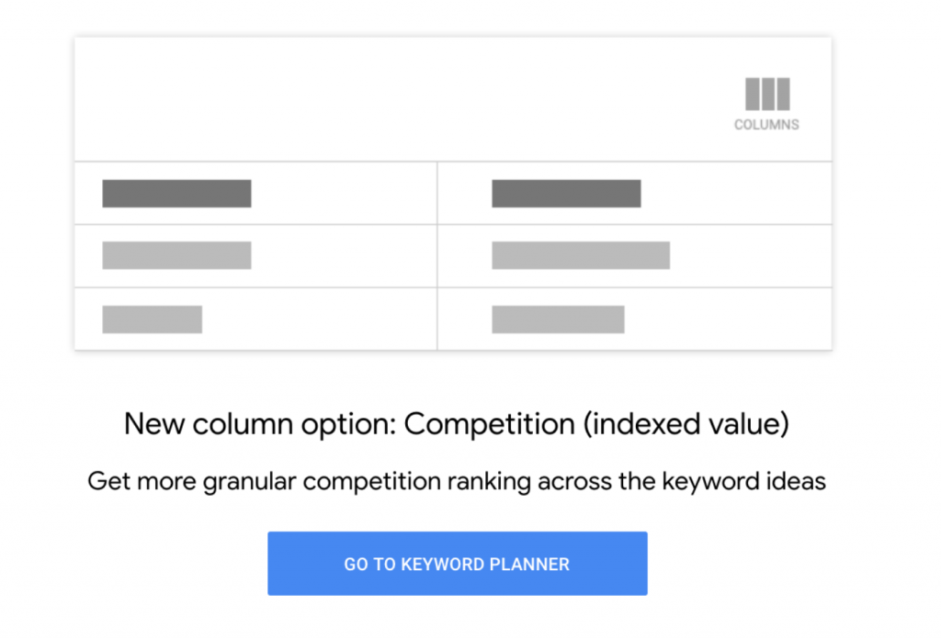Click the short third-row bar in left column
This screenshot has height=638, width=941.
(152, 319)
